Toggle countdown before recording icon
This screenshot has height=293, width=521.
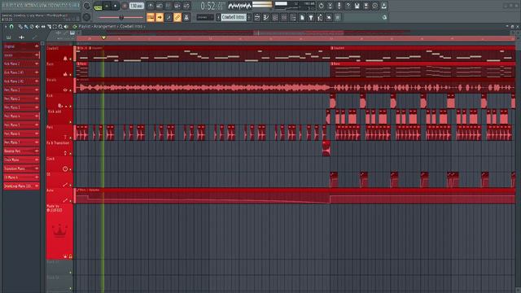click(x=169, y=6)
